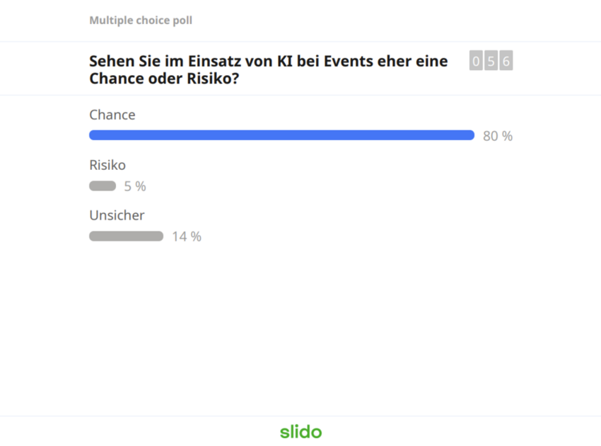Select the gray Unsicher result bar
This screenshot has height=446, width=601.
click(126, 236)
